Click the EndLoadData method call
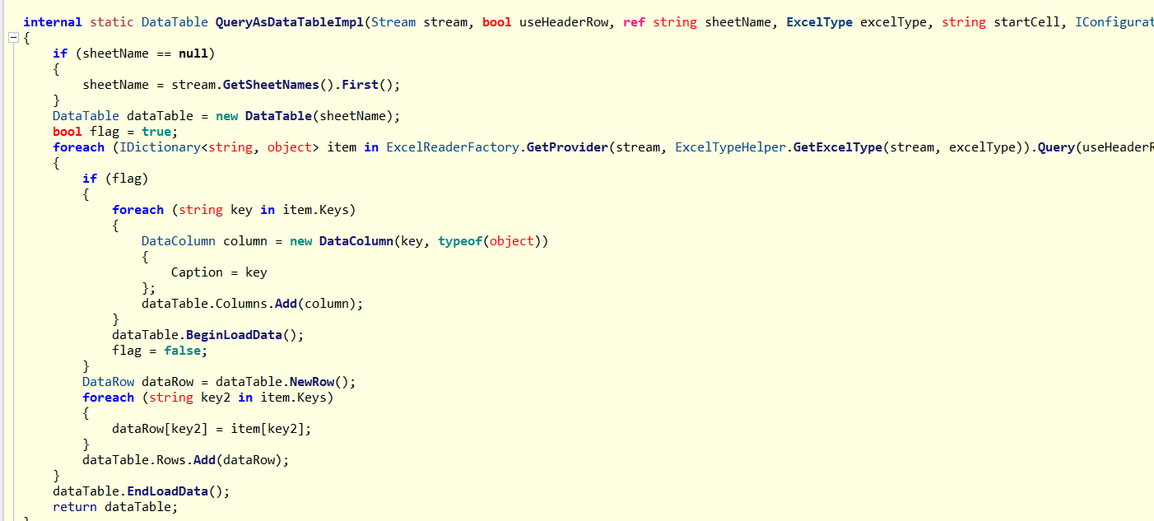This screenshot has width=1154, height=521. coord(167,491)
